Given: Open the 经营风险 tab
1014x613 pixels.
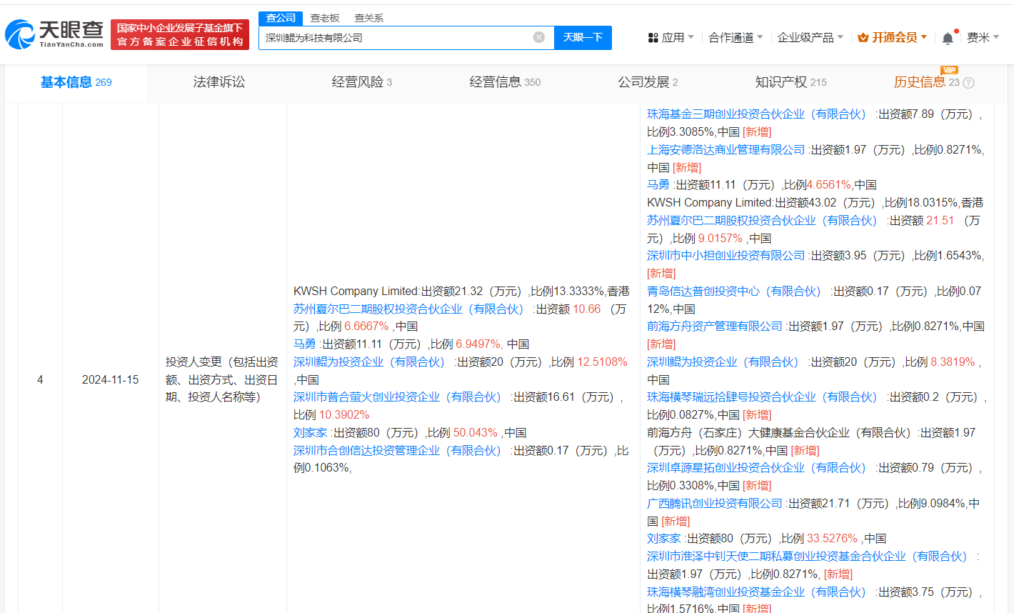Looking at the screenshot, I should [361, 82].
